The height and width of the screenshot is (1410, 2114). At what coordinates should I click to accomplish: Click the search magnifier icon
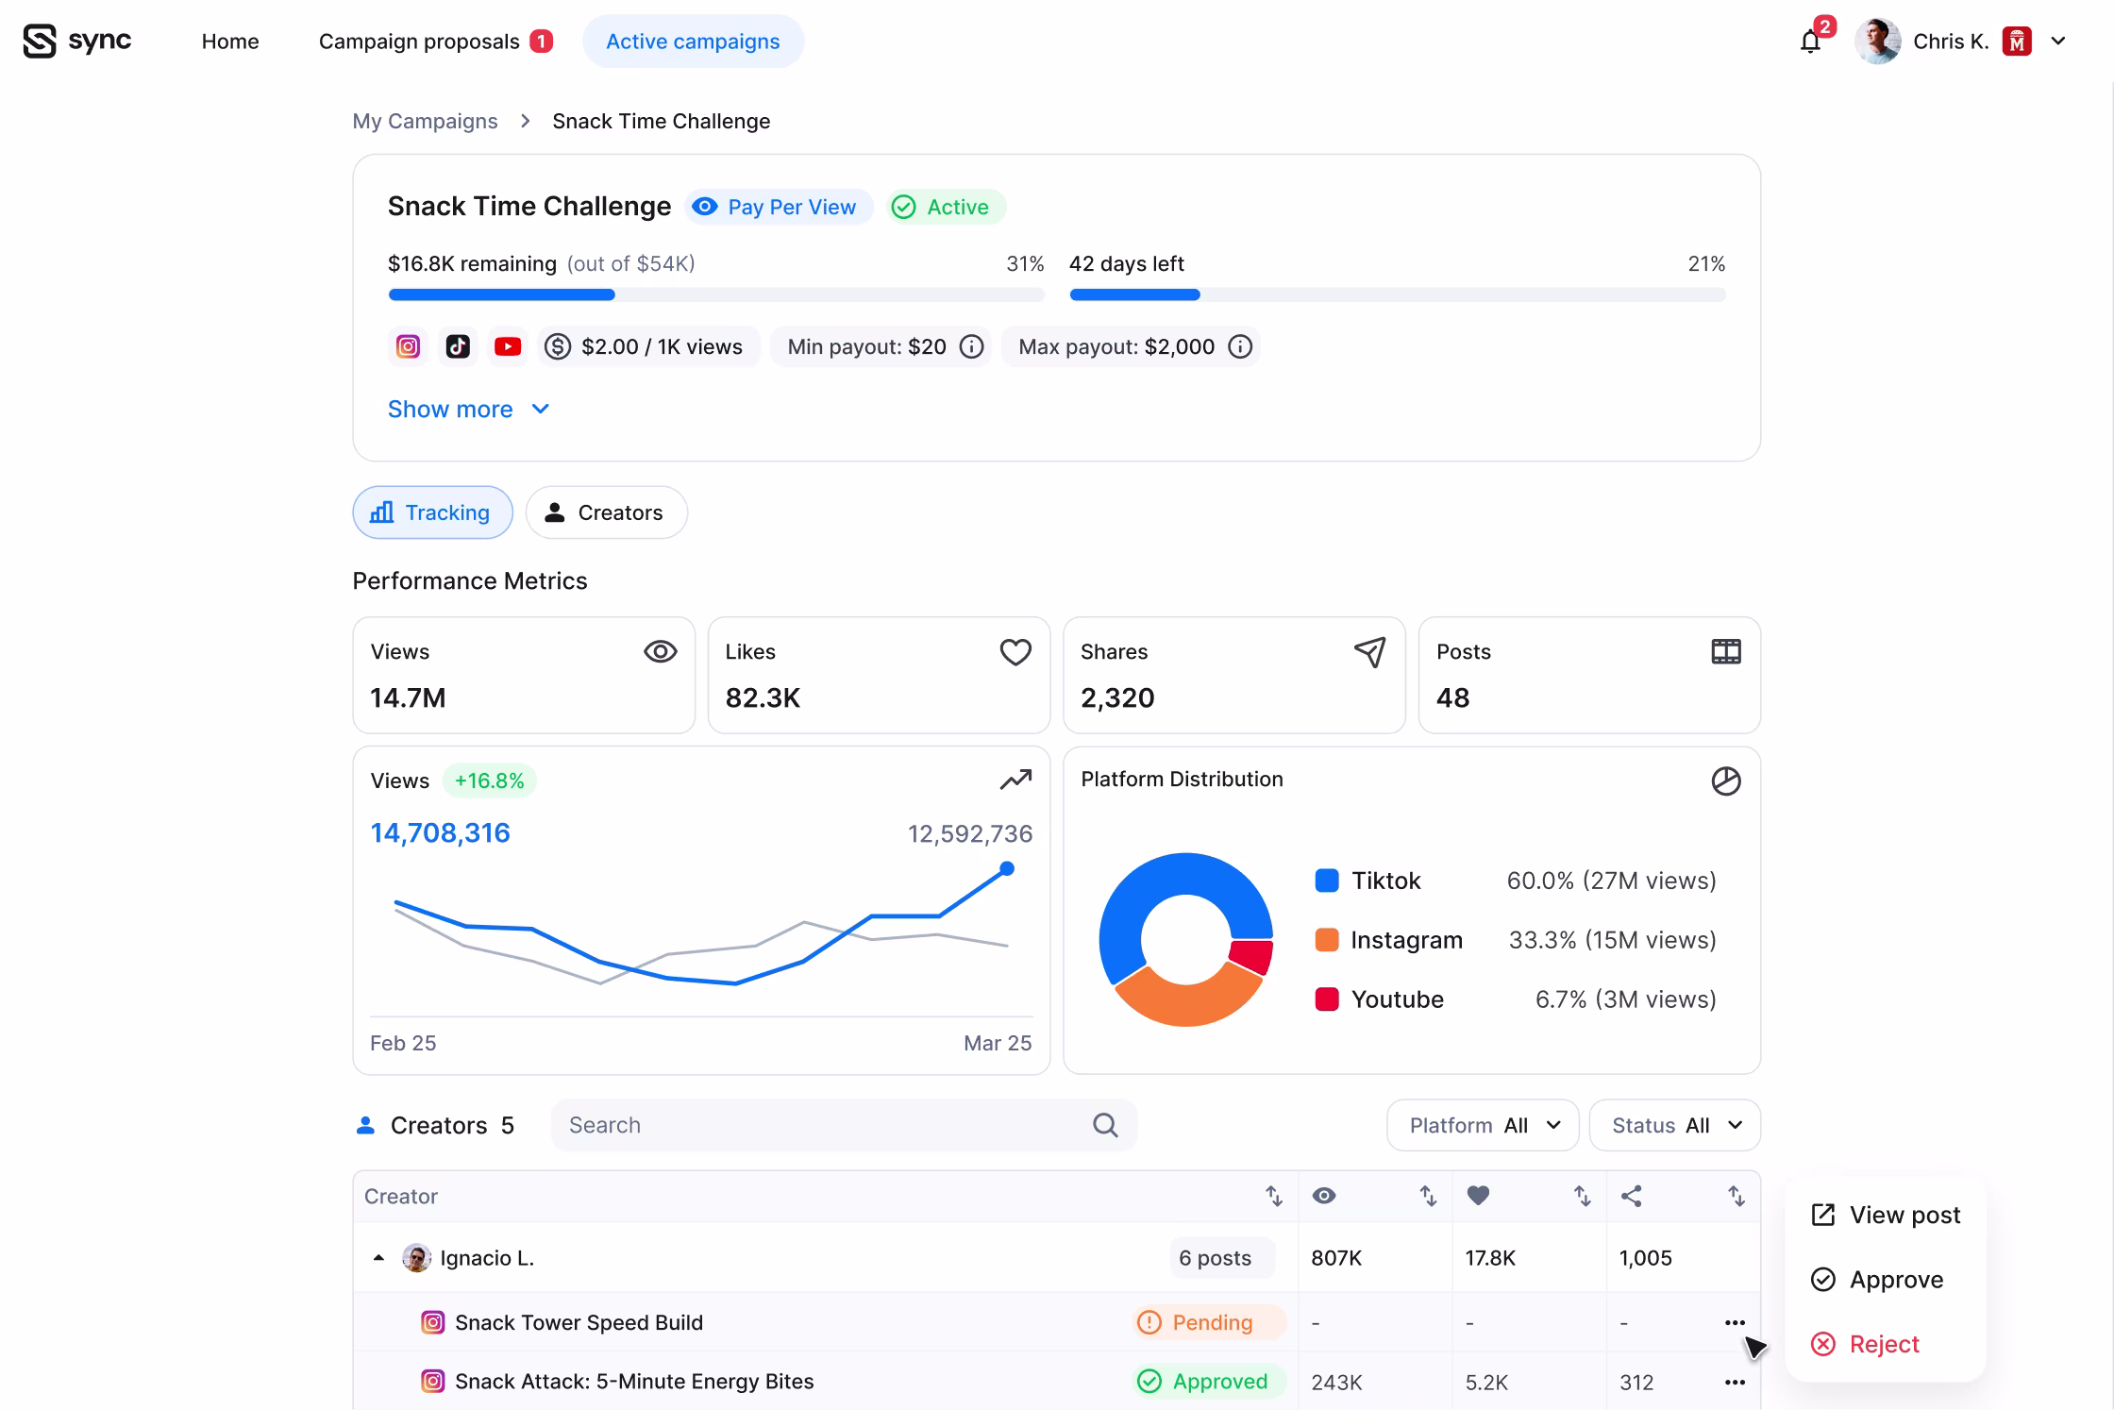click(x=1105, y=1125)
